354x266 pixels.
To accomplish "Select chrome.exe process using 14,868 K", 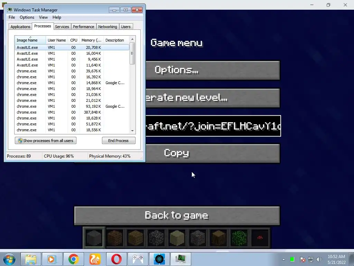I will 72,83.
